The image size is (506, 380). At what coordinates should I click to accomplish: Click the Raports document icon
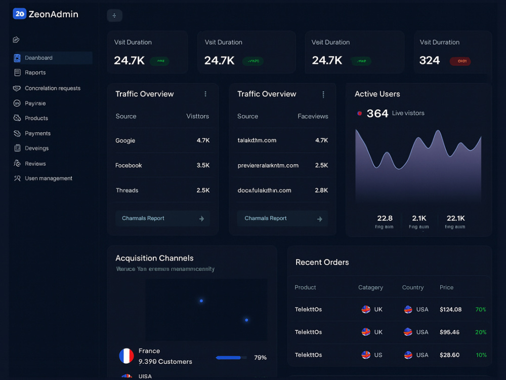tap(17, 72)
